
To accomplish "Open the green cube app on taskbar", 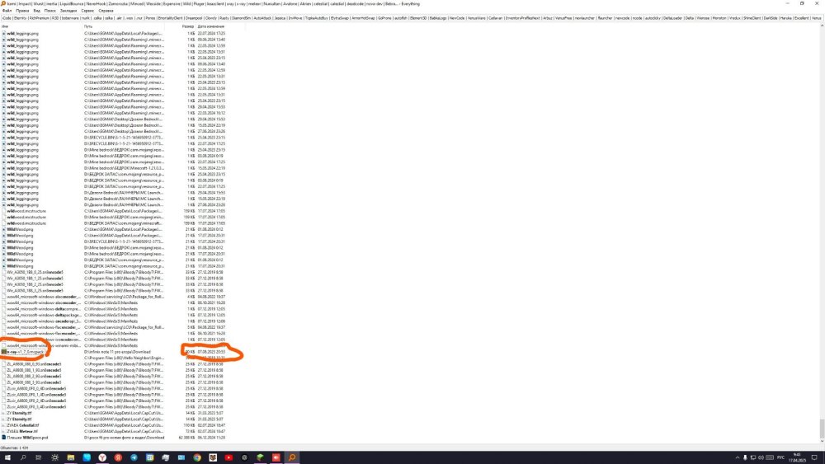I will coord(260,457).
